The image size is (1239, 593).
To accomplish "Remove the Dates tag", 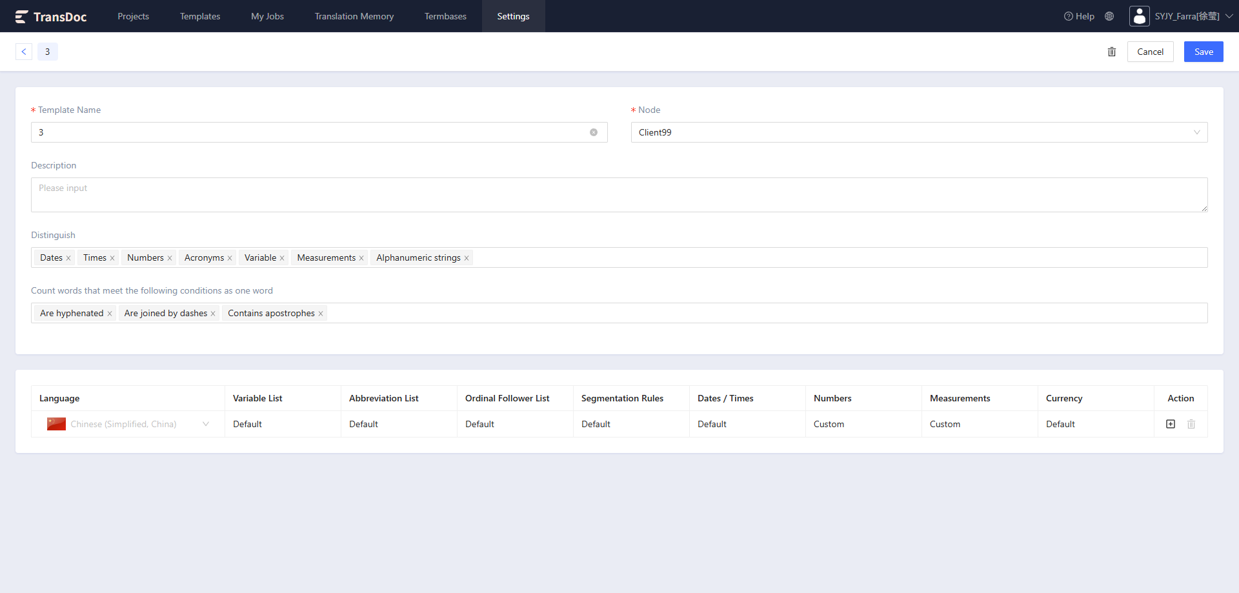I will (x=68, y=258).
